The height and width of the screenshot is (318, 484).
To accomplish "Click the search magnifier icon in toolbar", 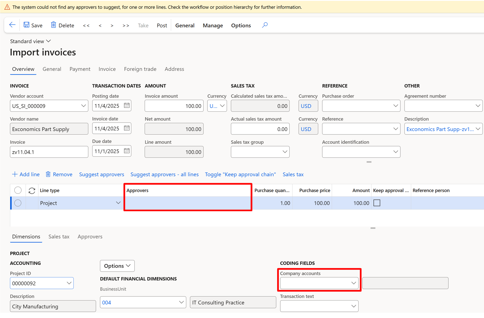I will click(x=265, y=25).
